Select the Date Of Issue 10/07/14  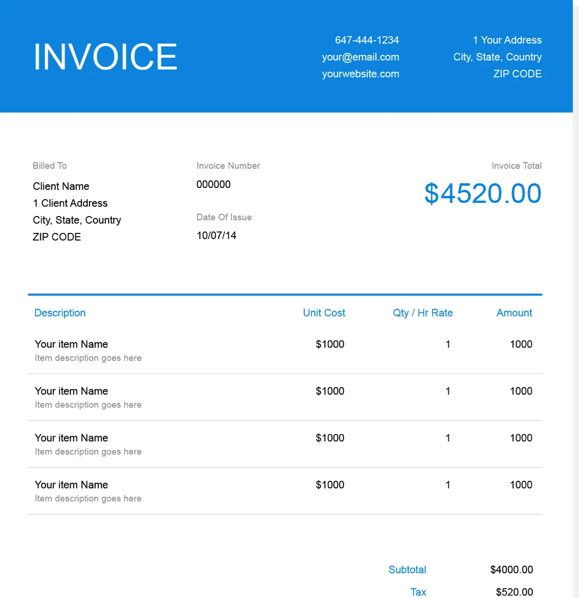click(x=216, y=235)
